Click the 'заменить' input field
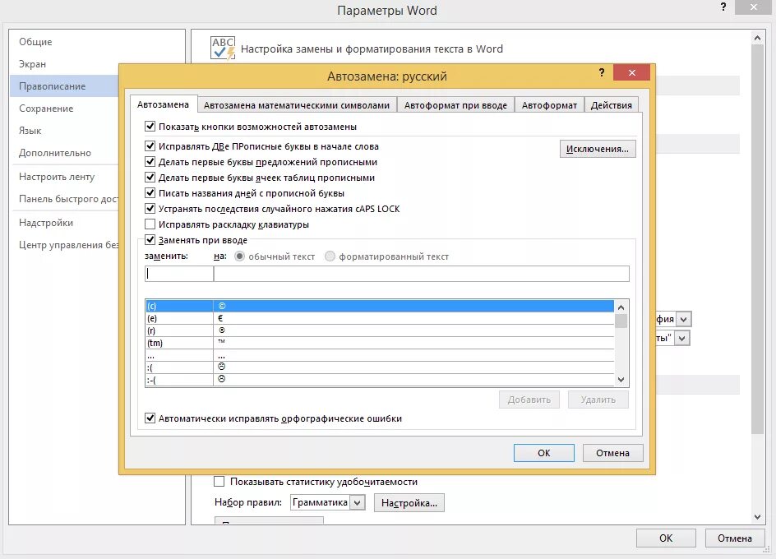776x559 pixels. 179,274
